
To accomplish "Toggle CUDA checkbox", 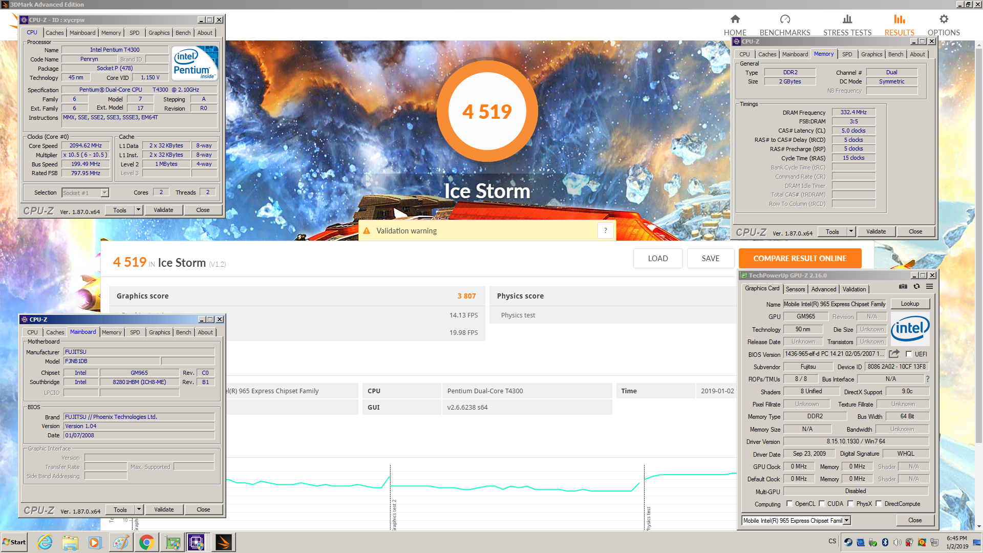I will coord(822,503).
